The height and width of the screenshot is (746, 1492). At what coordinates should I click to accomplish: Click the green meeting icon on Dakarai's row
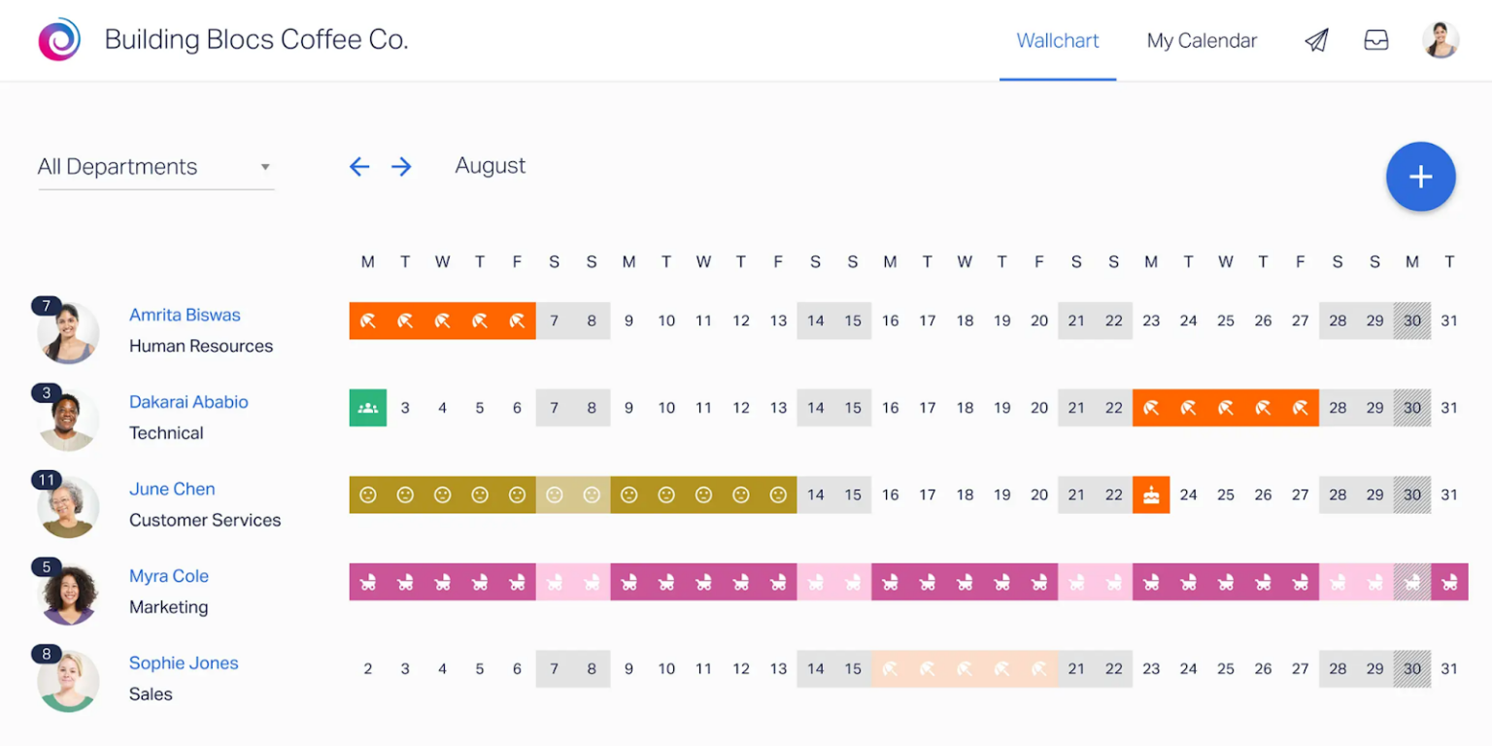(367, 407)
